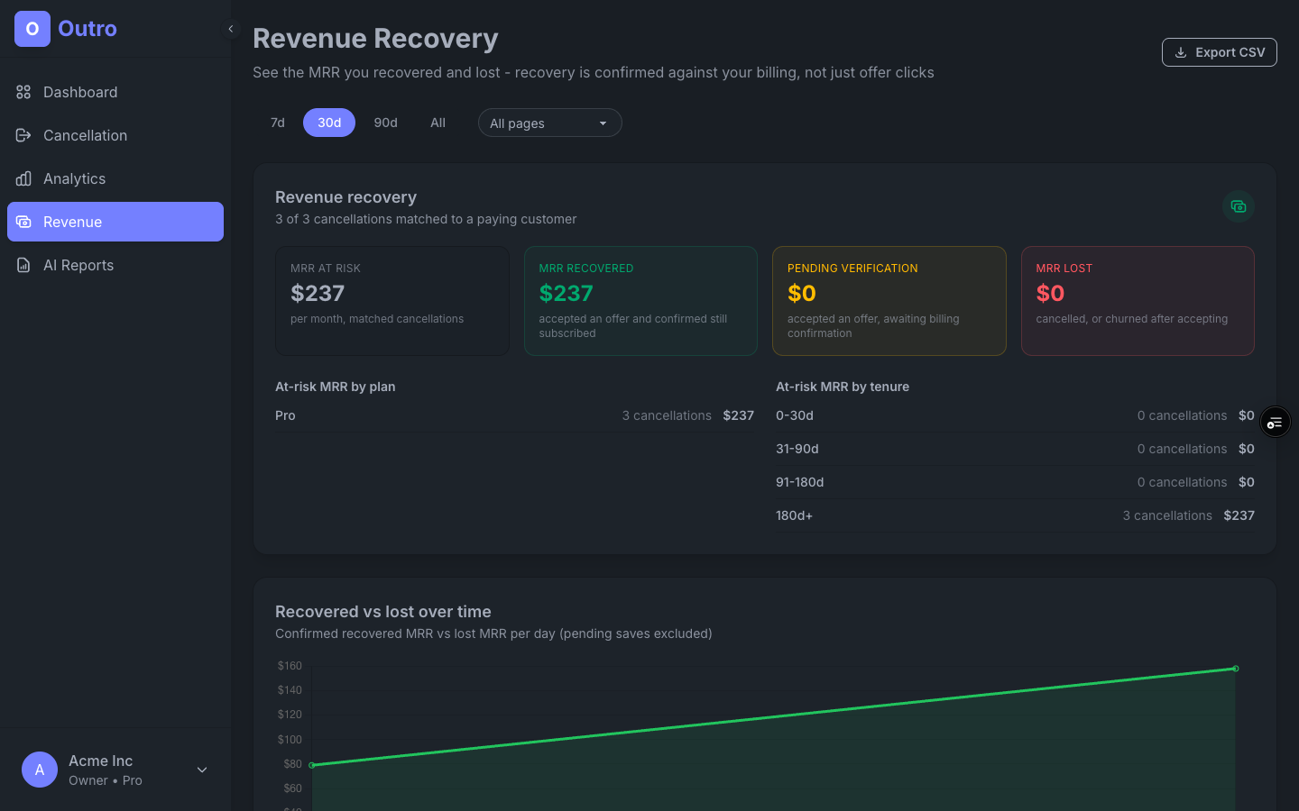This screenshot has height=811, width=1299.
Task: Click the chart's left starting data point
Action: (x=312, y=765)
